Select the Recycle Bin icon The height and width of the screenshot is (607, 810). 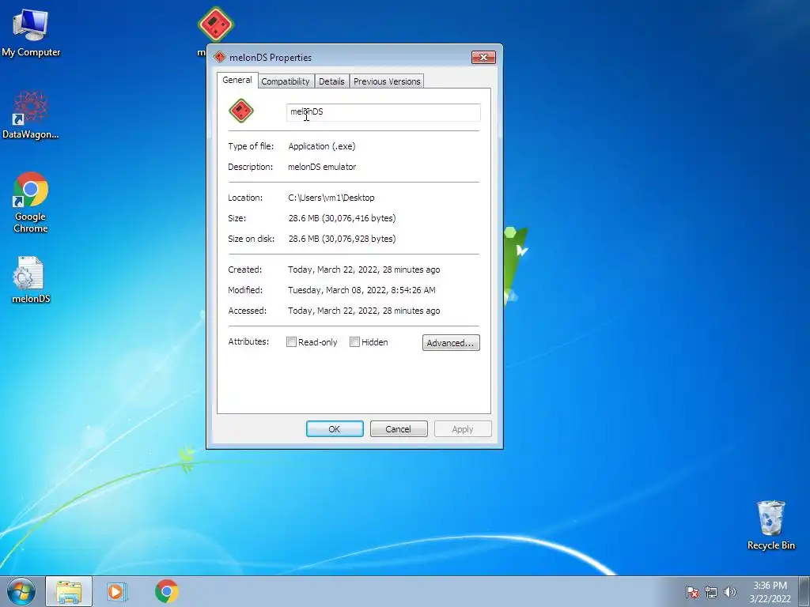coord(770,525)
